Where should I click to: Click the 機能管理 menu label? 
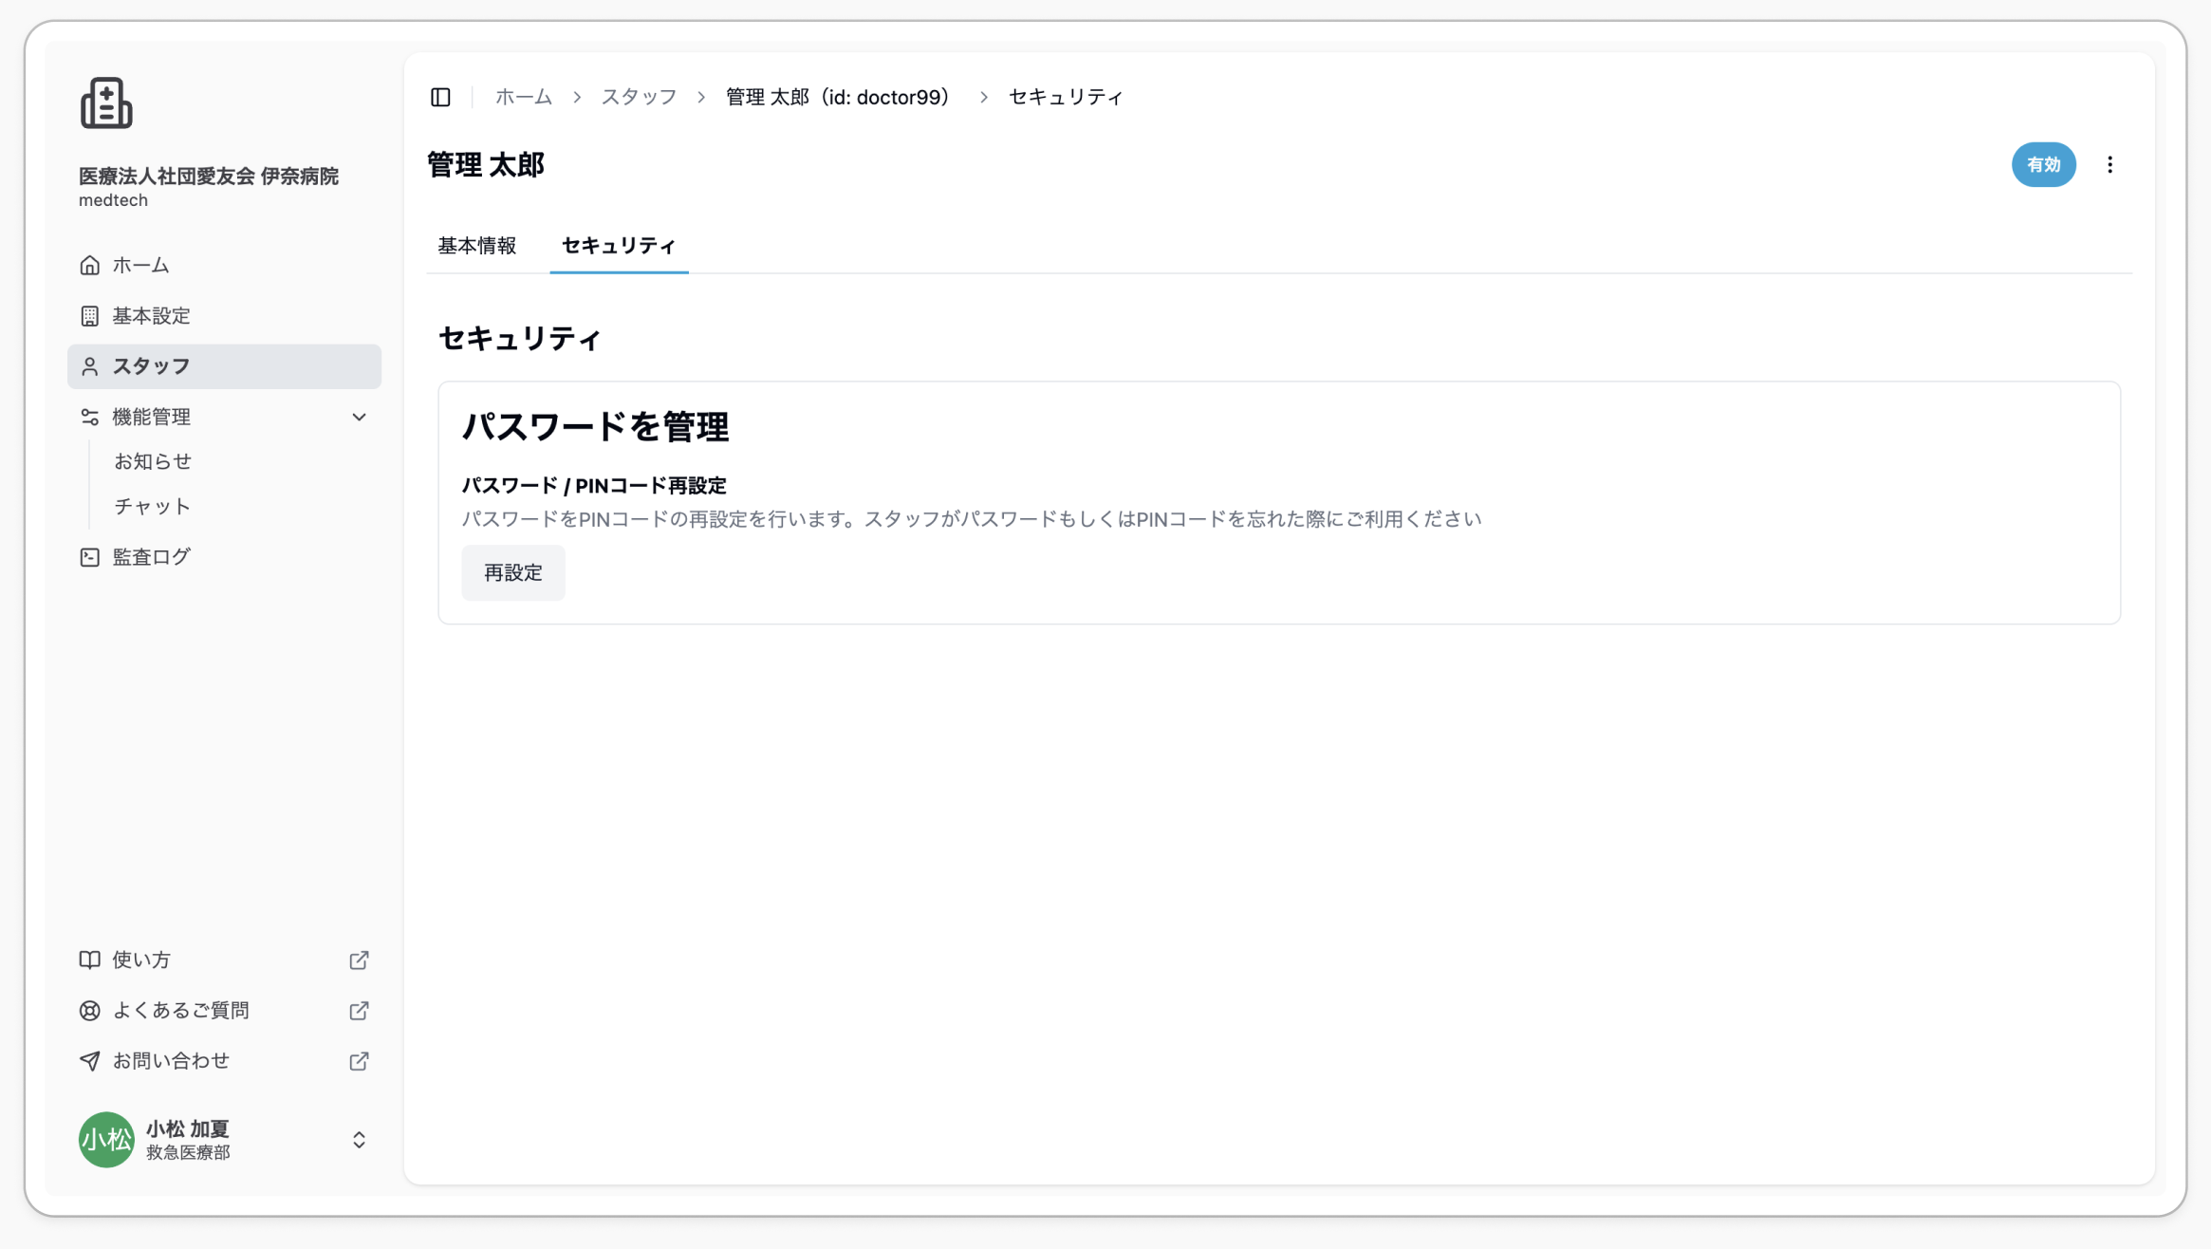(x=152, y=417)
